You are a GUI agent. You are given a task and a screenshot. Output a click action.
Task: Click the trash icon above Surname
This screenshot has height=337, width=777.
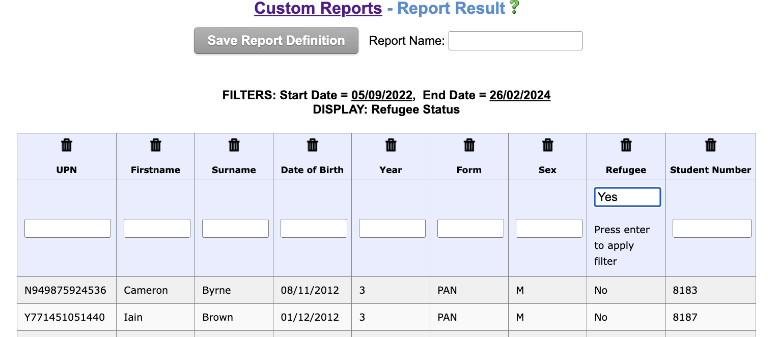tap(234, 145)
